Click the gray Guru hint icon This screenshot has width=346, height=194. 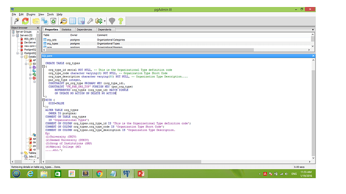point(112,21)
